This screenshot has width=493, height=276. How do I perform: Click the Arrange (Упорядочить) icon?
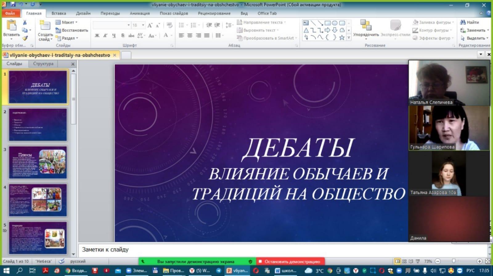pyautogui.click(x=366, y=26)
